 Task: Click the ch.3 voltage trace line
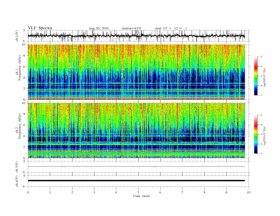136,167
